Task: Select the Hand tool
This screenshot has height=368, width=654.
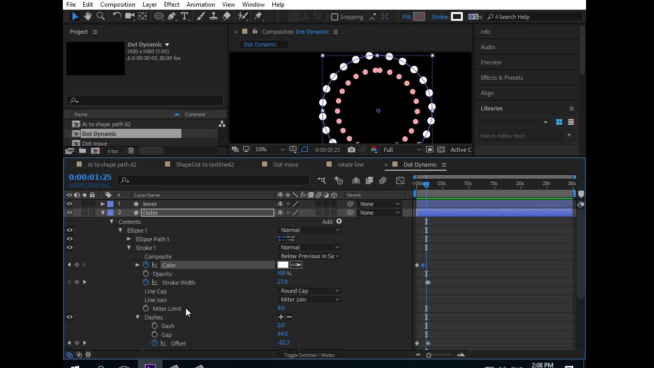Action: 87,16
